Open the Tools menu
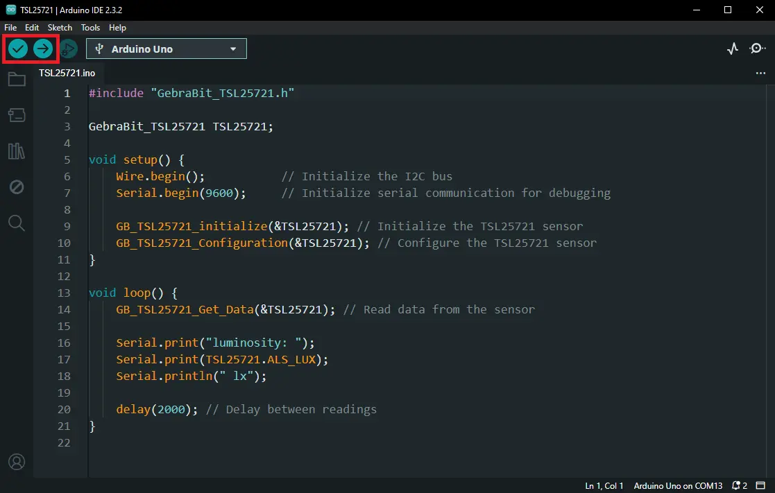The width and height of the screenshot is (775, 493). tap(90, 28)
